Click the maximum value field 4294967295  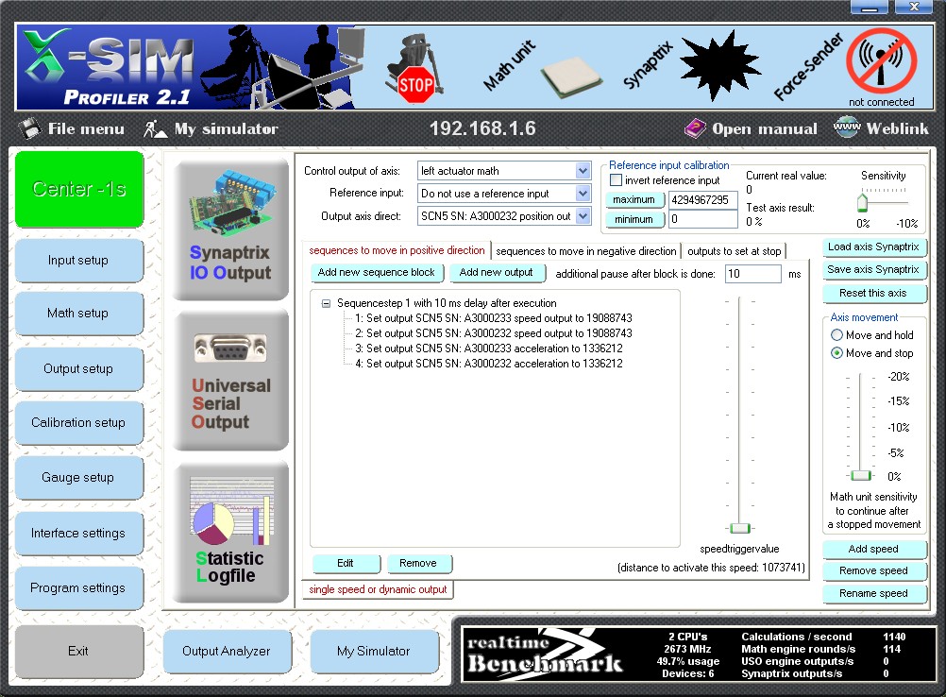click(x=702, y=199)
